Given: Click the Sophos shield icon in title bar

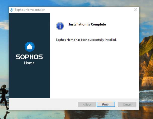Looking at the screenshot, I should (12, 10).
